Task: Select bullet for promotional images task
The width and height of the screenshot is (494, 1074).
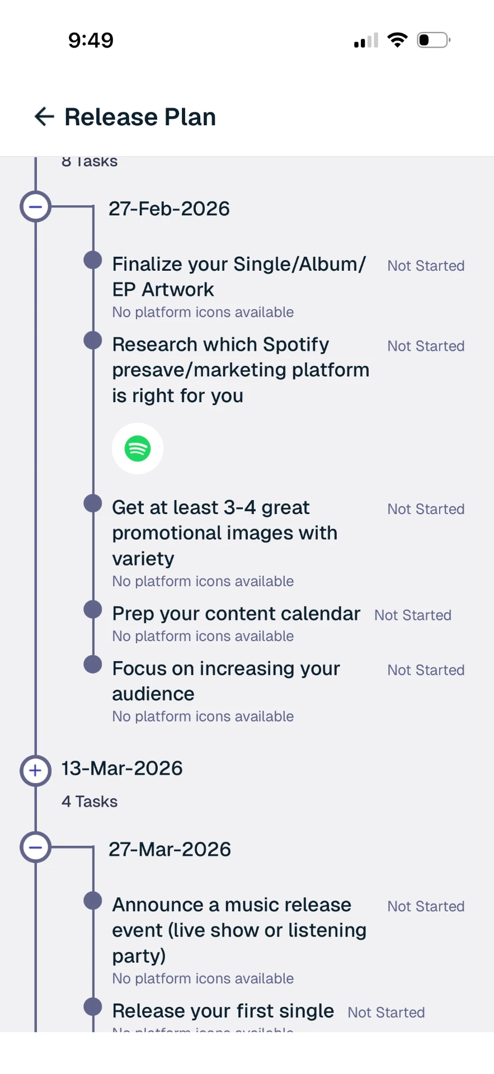Action: click(x=93, y=503)
